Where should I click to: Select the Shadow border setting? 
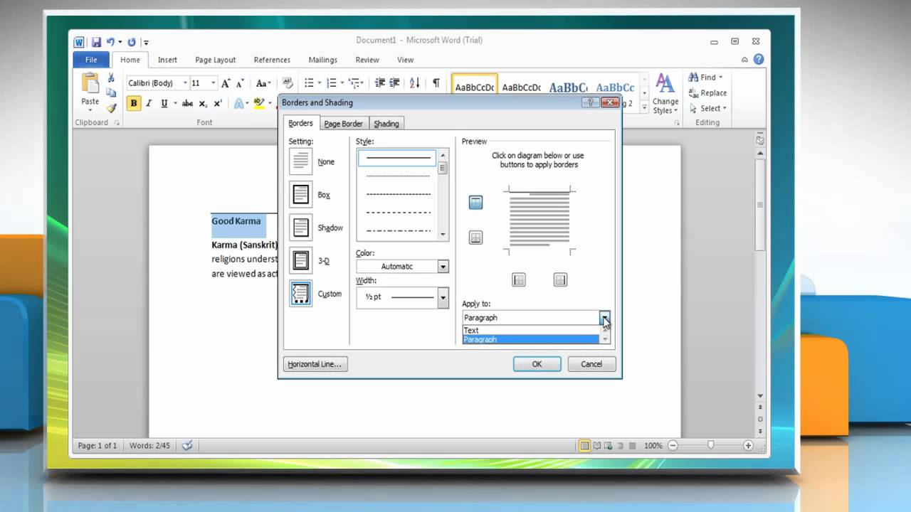coord(301,228)
